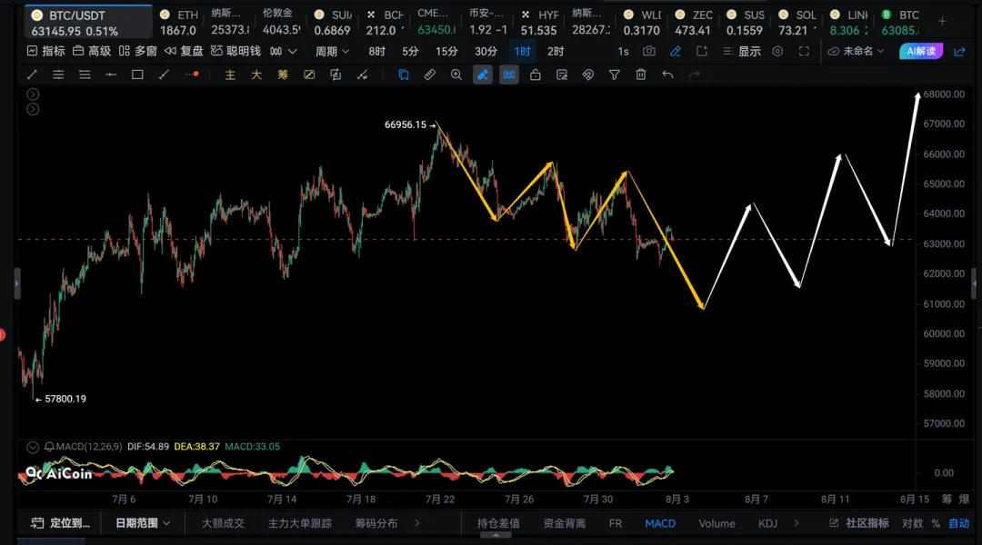This screenshot has height=545, width=982.
Task: Toggle 对数 logarithmic price scale
Action: pos(913,523)
